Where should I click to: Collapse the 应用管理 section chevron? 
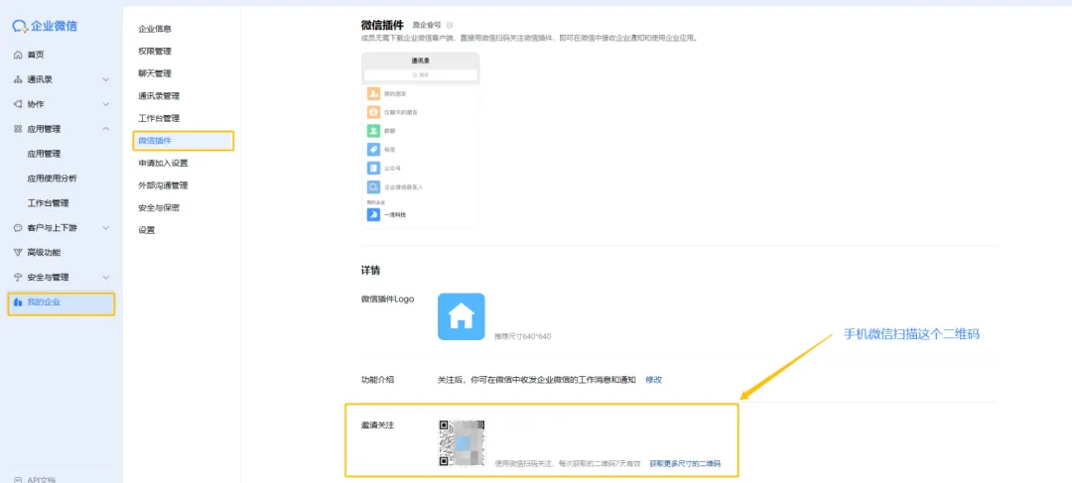[106, 128]
